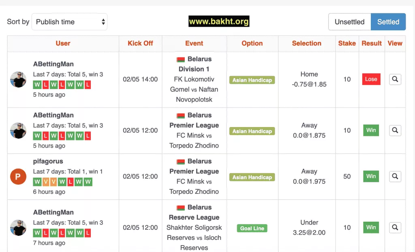This screenshot has height=252, width=415.
Task: Click the Kick Off column header
Action: pos(140,43)
